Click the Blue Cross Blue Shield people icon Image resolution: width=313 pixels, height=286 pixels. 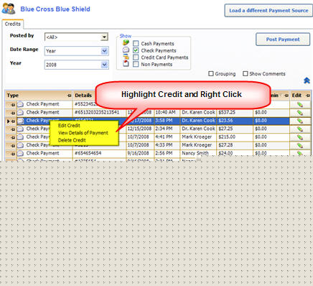(x=9, y=9)
